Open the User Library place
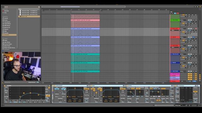This screenshot has width=202, height=113. click(7, 42)
